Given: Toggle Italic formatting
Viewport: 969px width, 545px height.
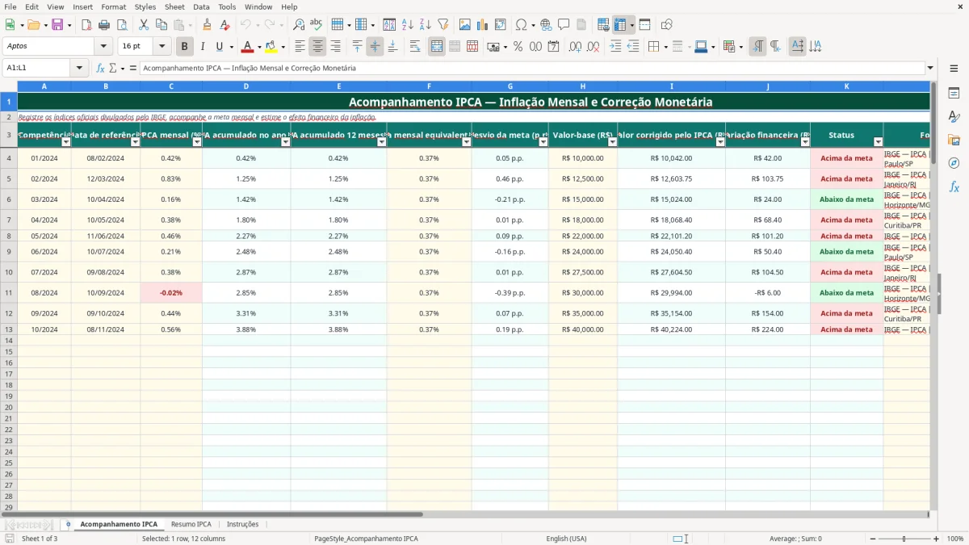Looking at the screenshot, I should (203, 47).
